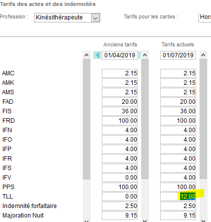Click the leftmost scrollbar thumb beside the labels

click(86, 119)
